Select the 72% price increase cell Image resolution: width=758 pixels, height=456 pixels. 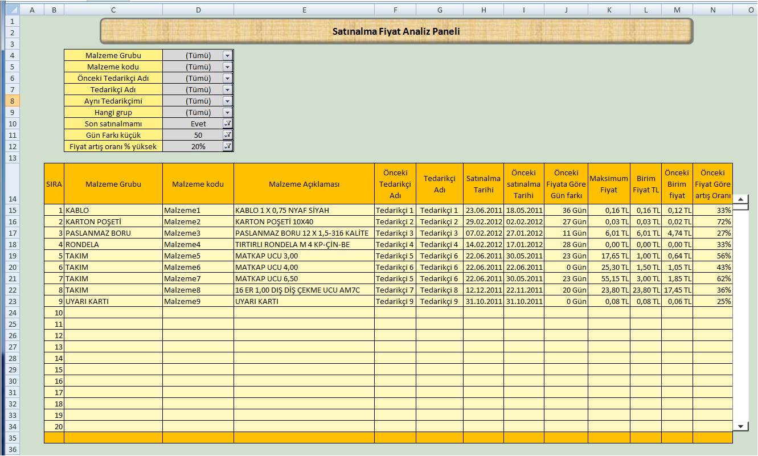(712, 221)
